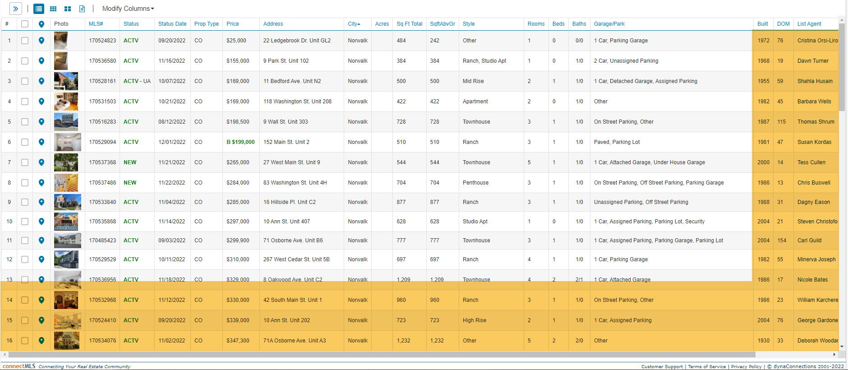Screen dimensions: 848x370
Task: Show map pin for 16 Hillside Pl.
Action: 41,202
